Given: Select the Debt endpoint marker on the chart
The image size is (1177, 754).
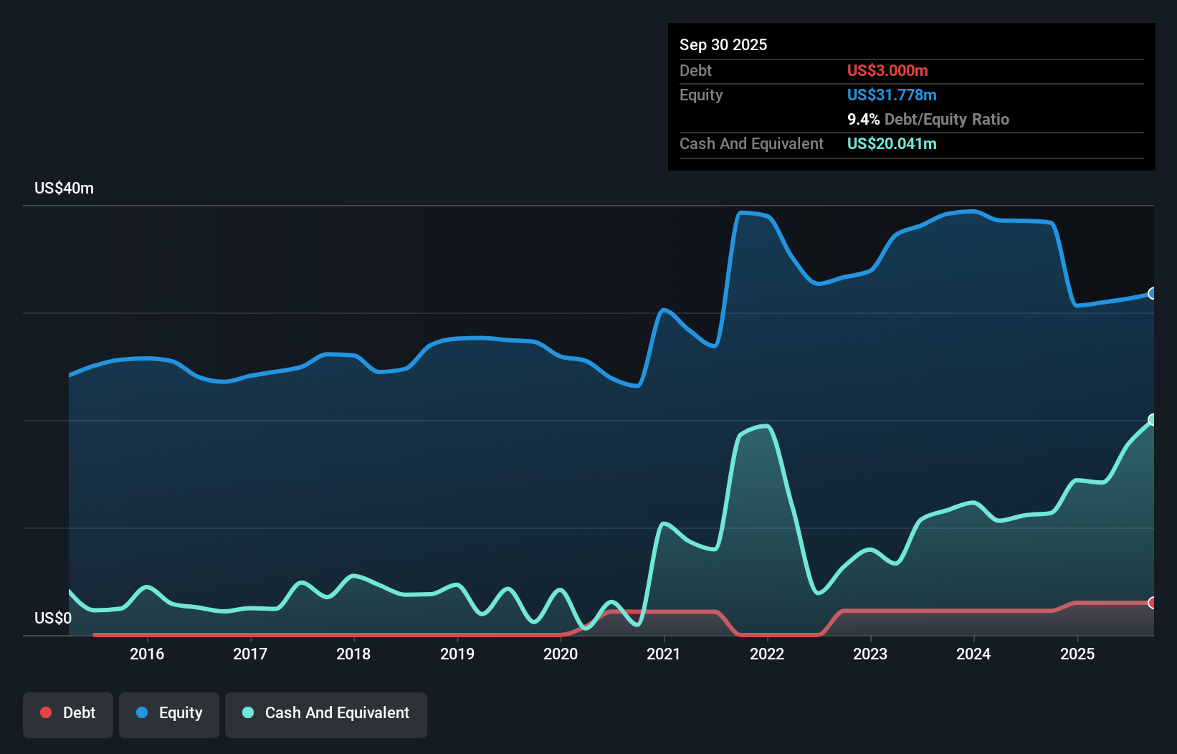Looking at the screenshot, I should 1152,604.
